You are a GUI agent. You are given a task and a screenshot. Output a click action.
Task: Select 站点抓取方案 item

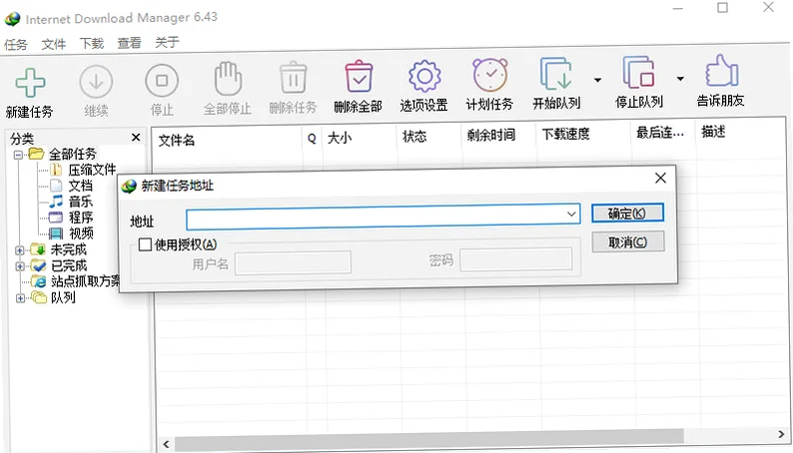pyautogui.click(x=86, y=281)
